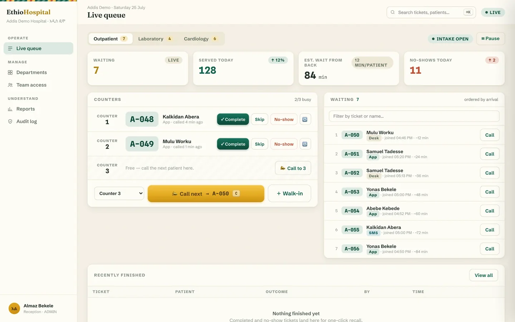Click Call to 3 button
This screenshot has height=322, width=515.
click(293, 168)
